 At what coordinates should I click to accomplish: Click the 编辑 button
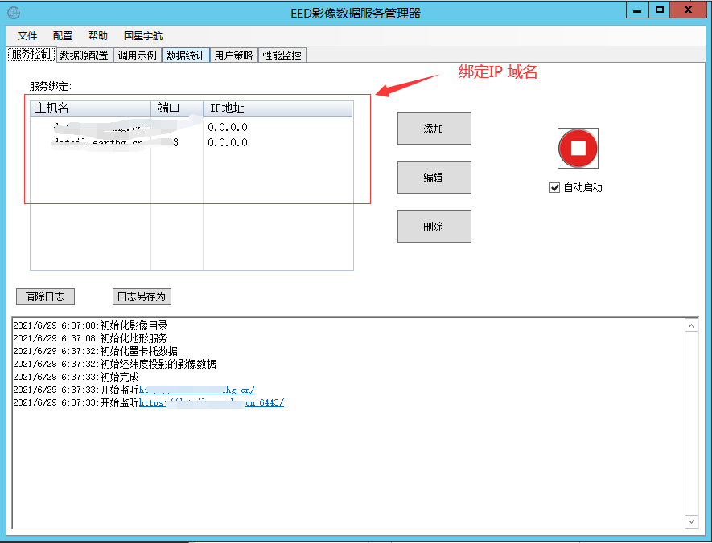(x=434, y=178)
